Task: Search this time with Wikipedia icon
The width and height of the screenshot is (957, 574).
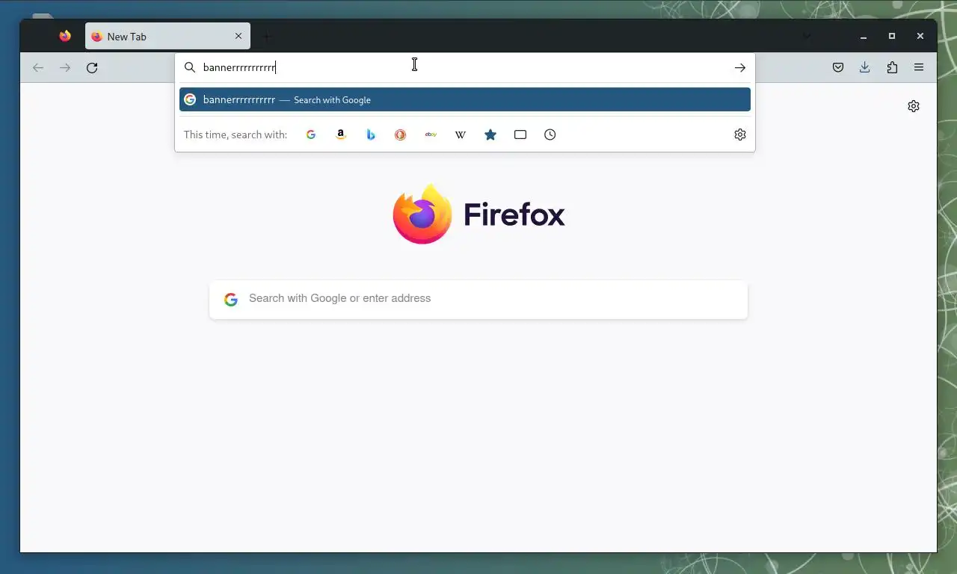Action: point(461,135)
